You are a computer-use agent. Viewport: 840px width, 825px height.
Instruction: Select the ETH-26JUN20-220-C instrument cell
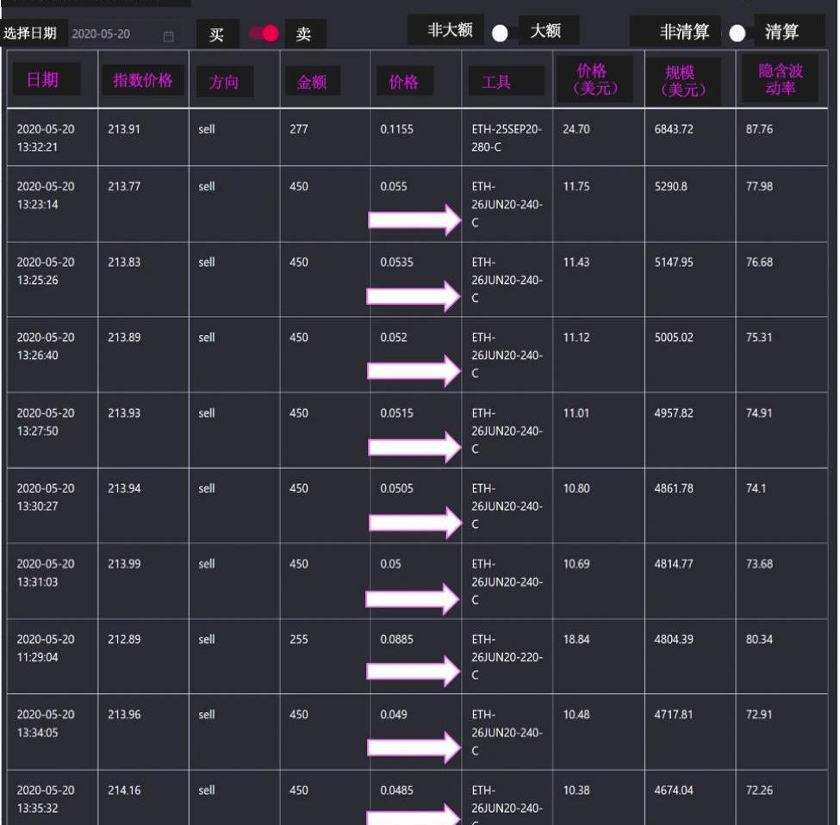tap(507, 657)
